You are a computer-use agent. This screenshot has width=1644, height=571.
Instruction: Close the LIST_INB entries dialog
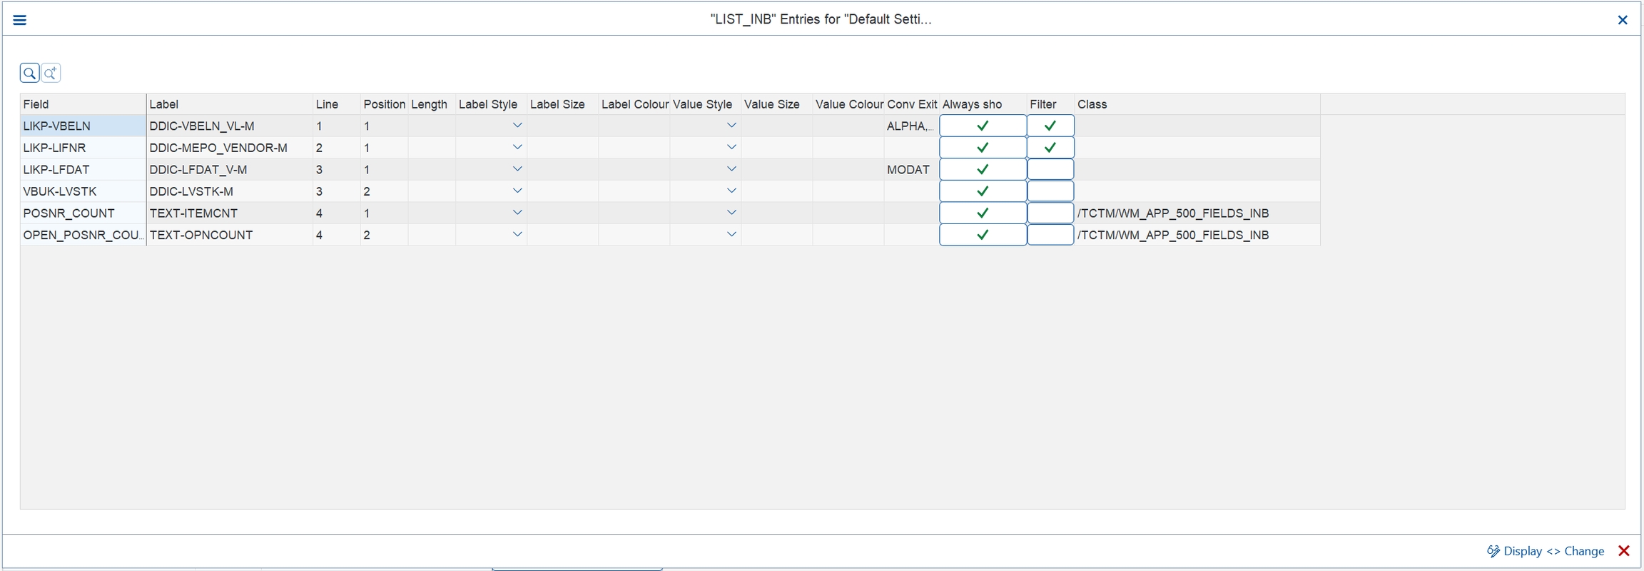(1622, 20)
